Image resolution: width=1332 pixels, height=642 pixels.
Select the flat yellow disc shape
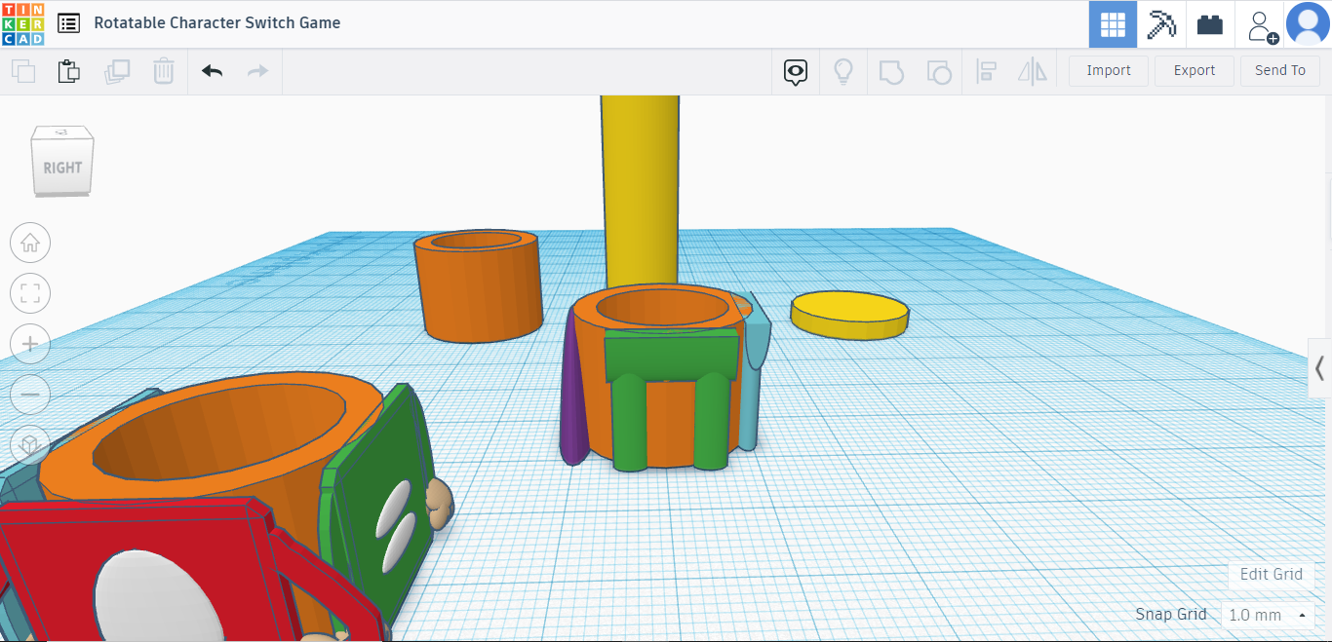coord(849,315)
